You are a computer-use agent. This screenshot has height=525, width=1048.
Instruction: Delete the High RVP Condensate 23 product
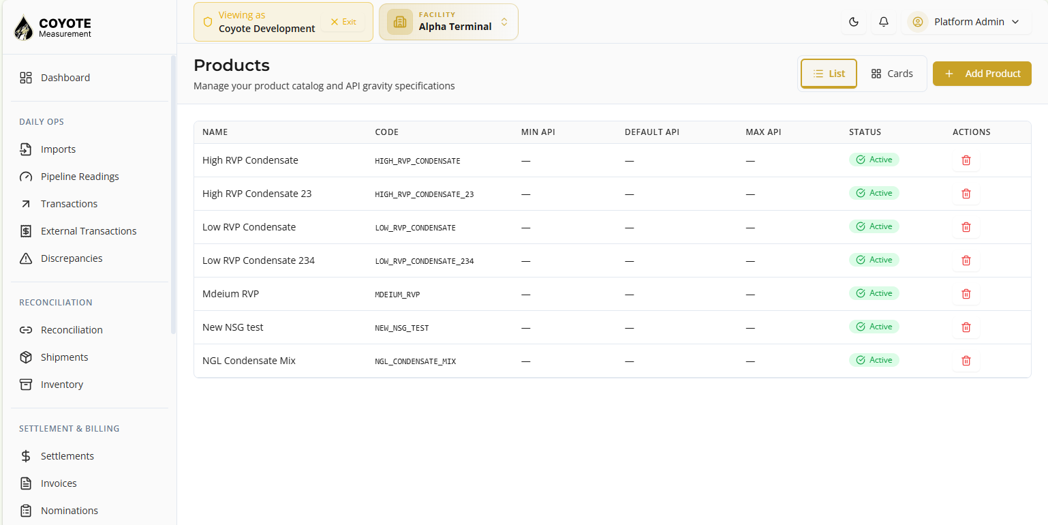(966, 194)
